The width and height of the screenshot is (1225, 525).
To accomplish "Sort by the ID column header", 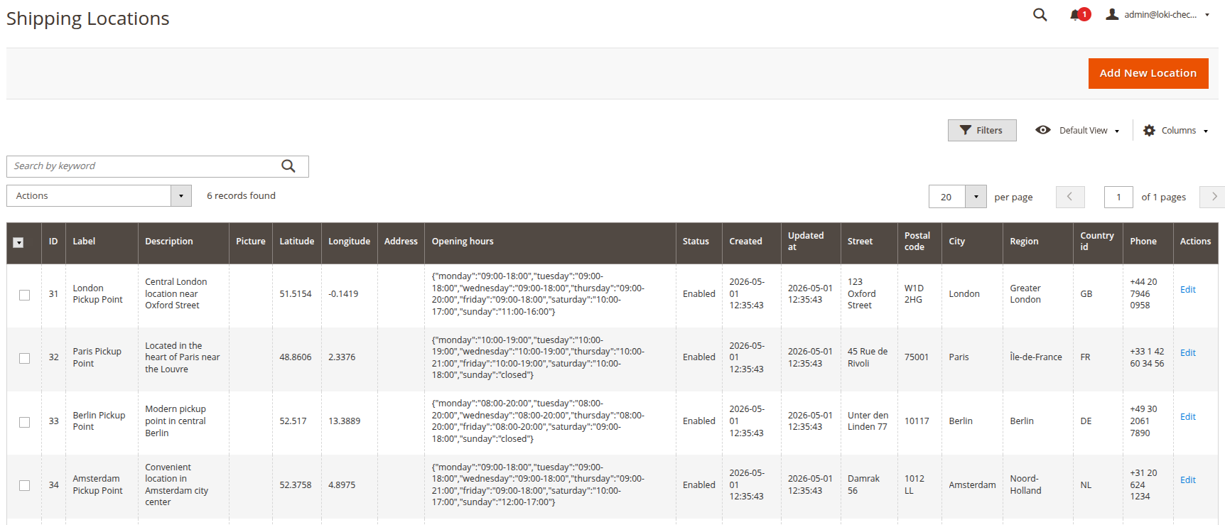I will tap(53, 242).
